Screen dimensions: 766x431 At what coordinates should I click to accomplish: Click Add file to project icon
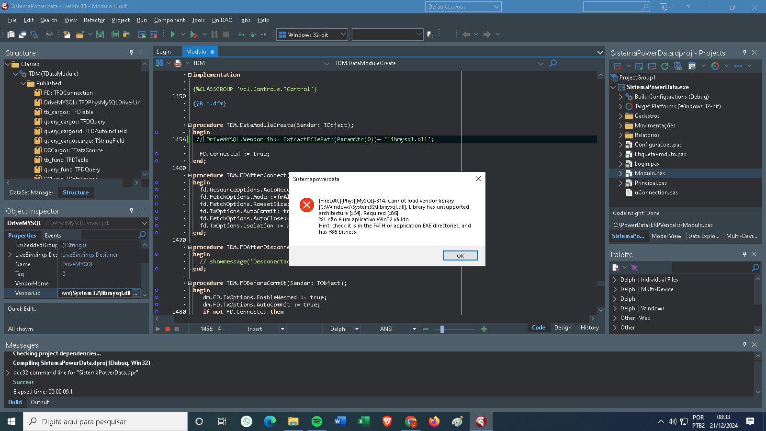[x=142, y=34]
